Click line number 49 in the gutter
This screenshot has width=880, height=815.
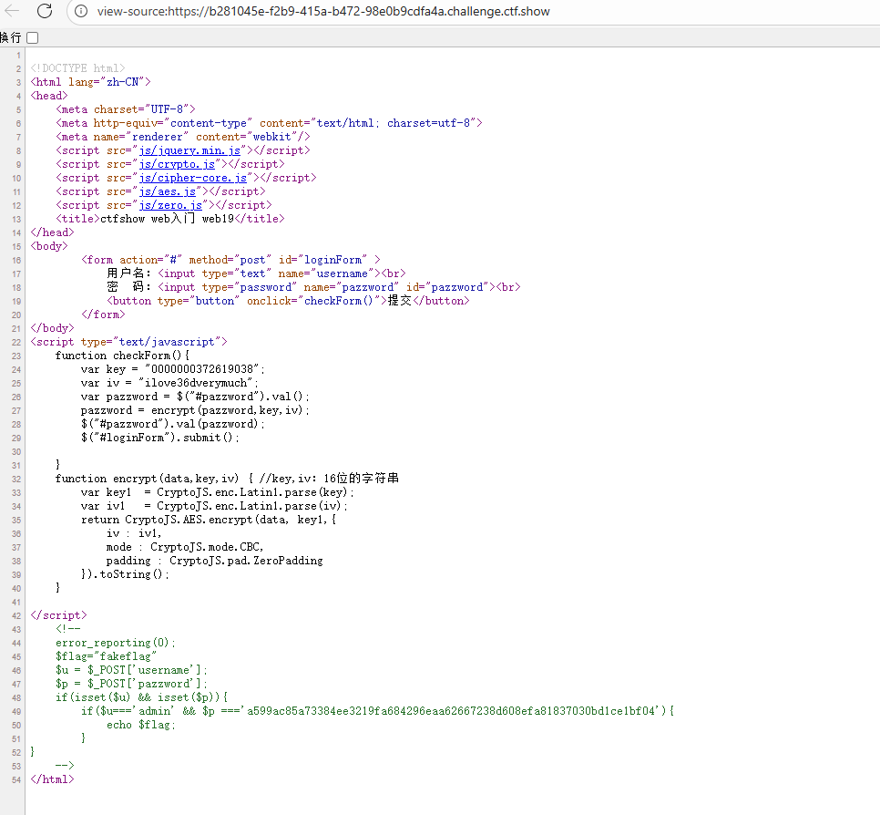(16, 712)
